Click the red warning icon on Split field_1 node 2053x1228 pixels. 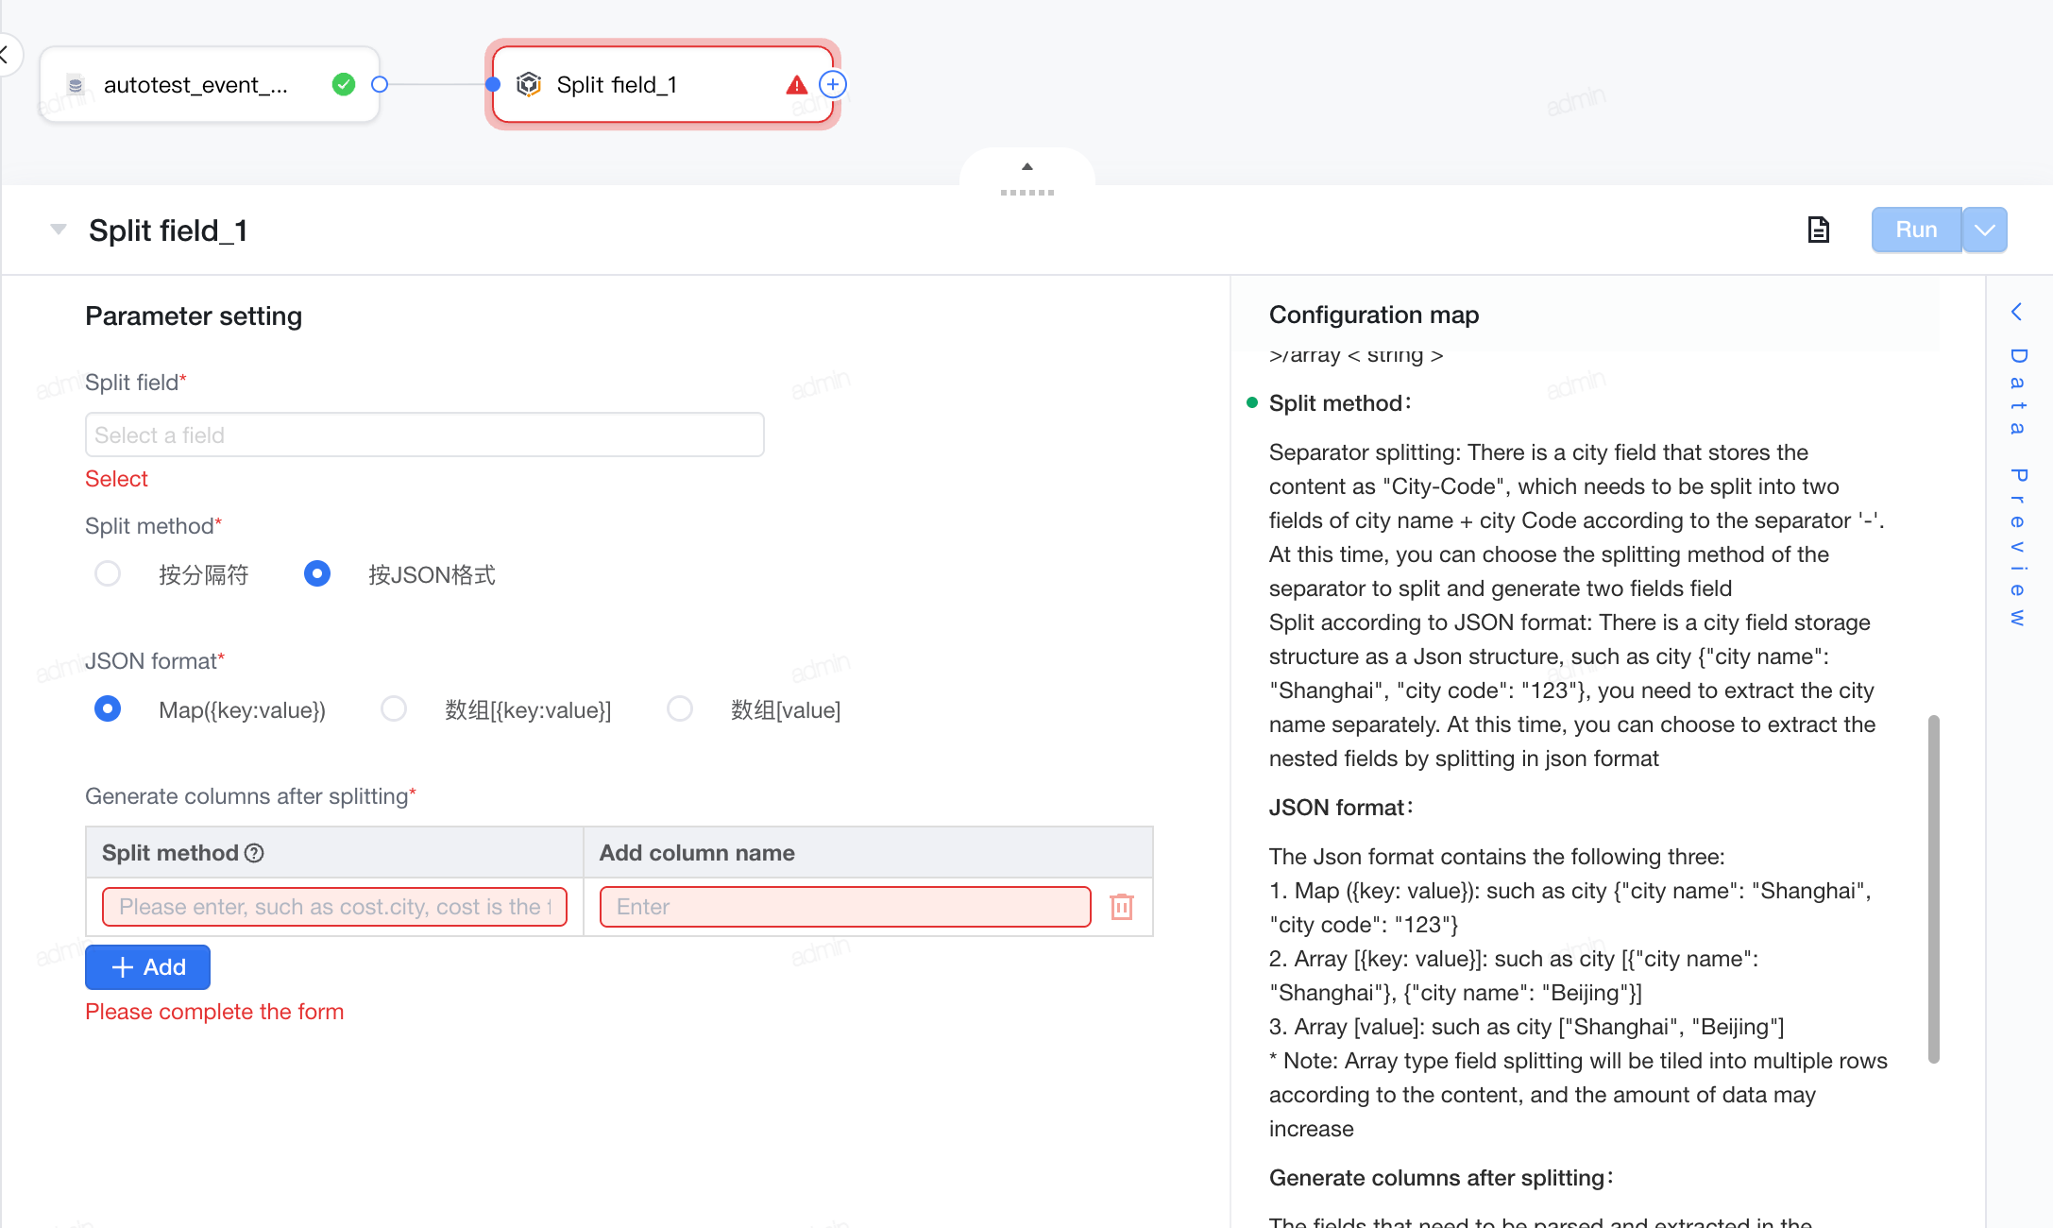coord(796,85)
